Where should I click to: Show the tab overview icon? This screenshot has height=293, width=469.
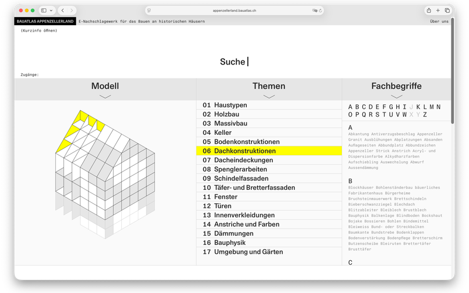point(447,11)
